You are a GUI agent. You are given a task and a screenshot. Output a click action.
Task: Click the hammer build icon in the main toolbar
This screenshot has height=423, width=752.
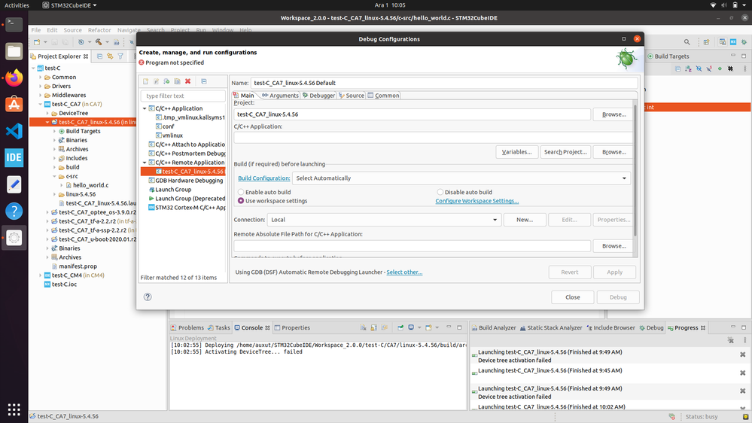99,42
